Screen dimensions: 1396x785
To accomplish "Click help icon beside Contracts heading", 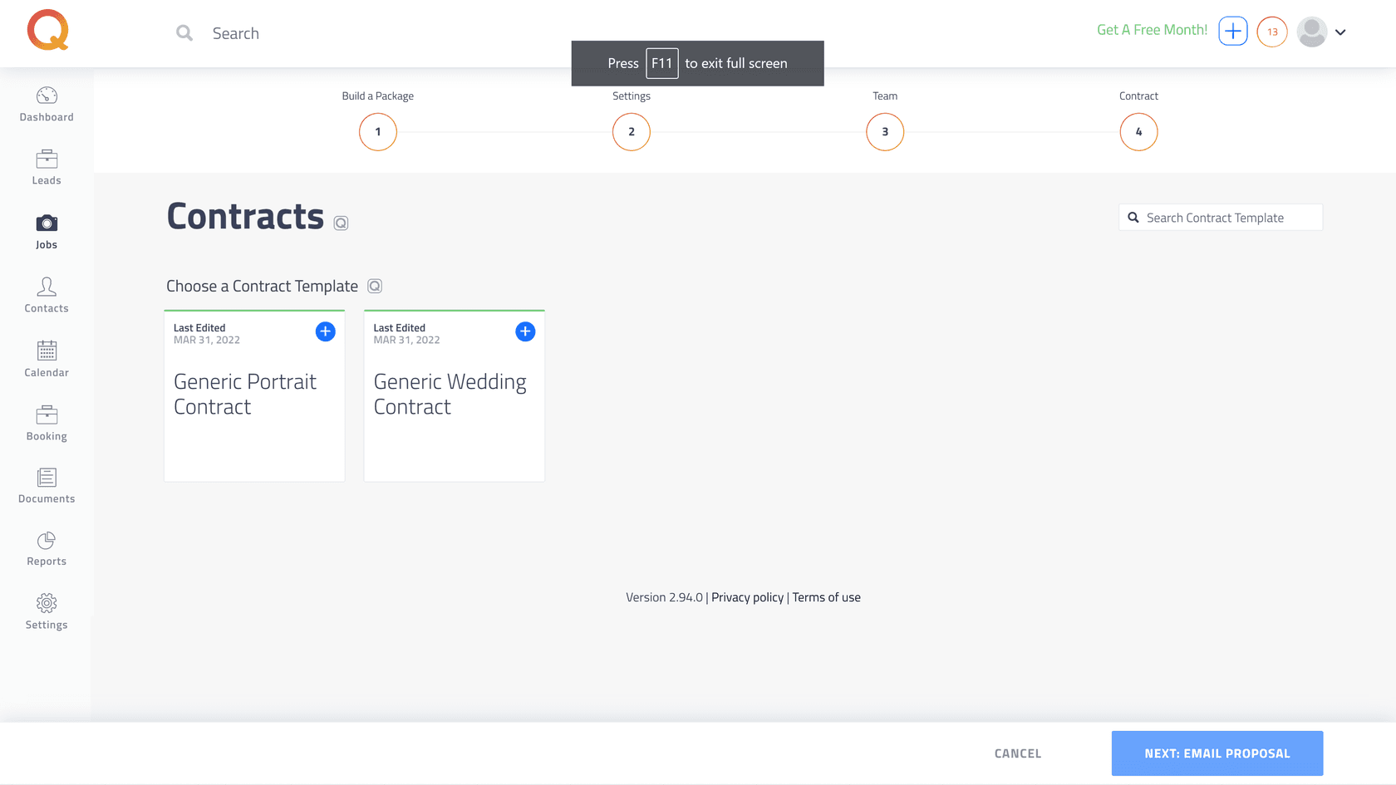I will (x=341, y=223).
